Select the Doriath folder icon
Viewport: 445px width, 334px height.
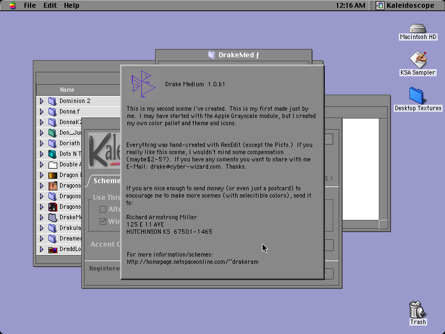click(x=52, y=144)
